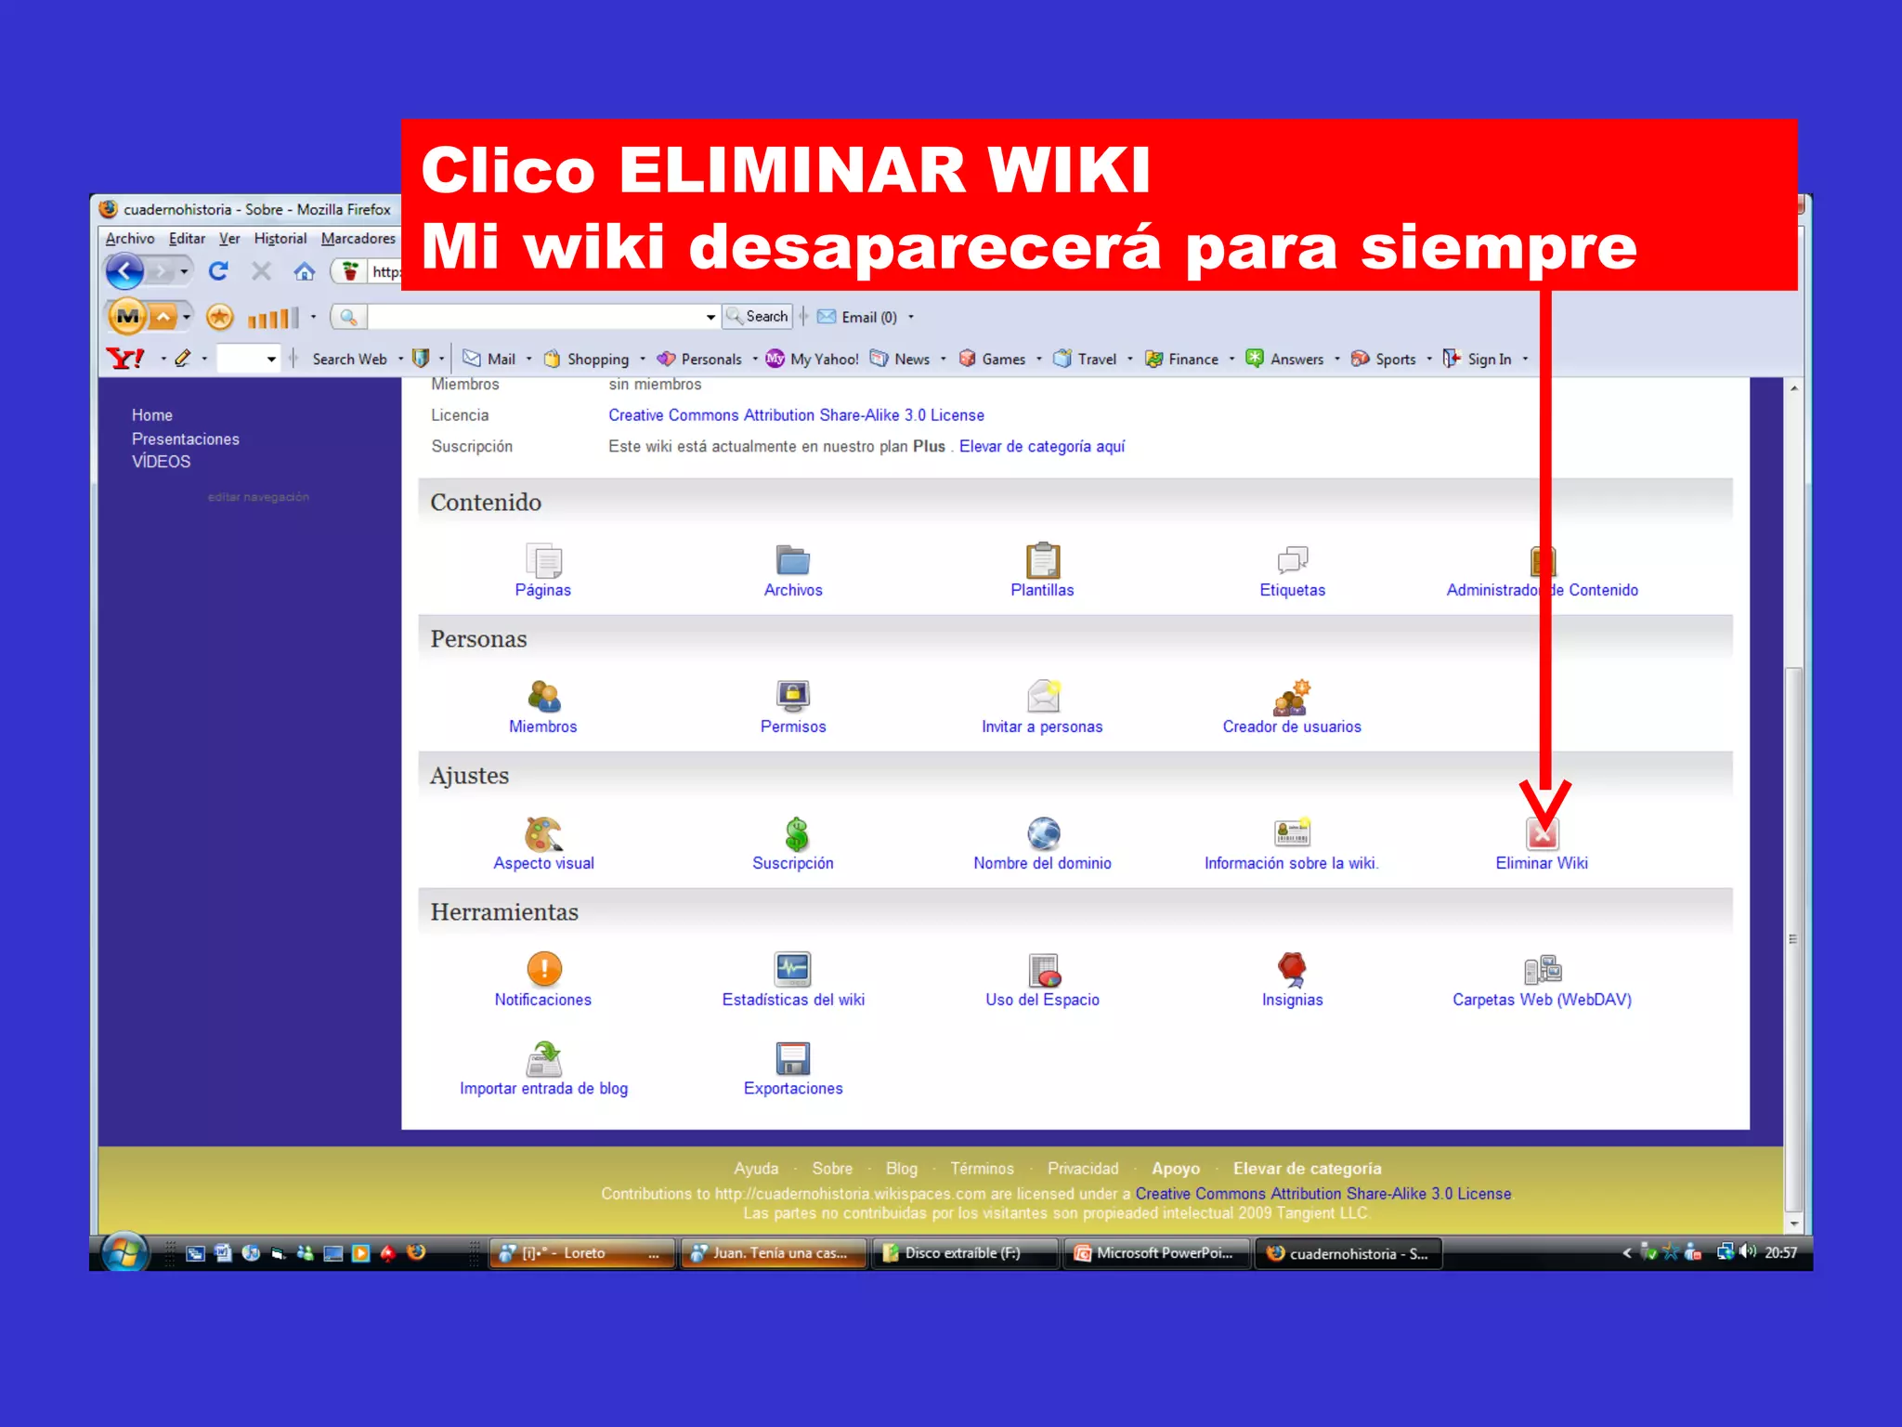
Task: Open the Creative Commons license link in details
Action: tap(796, 415)
